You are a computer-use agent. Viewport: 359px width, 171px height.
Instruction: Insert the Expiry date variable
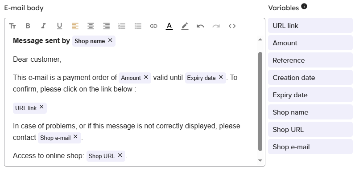click(310, 95)
